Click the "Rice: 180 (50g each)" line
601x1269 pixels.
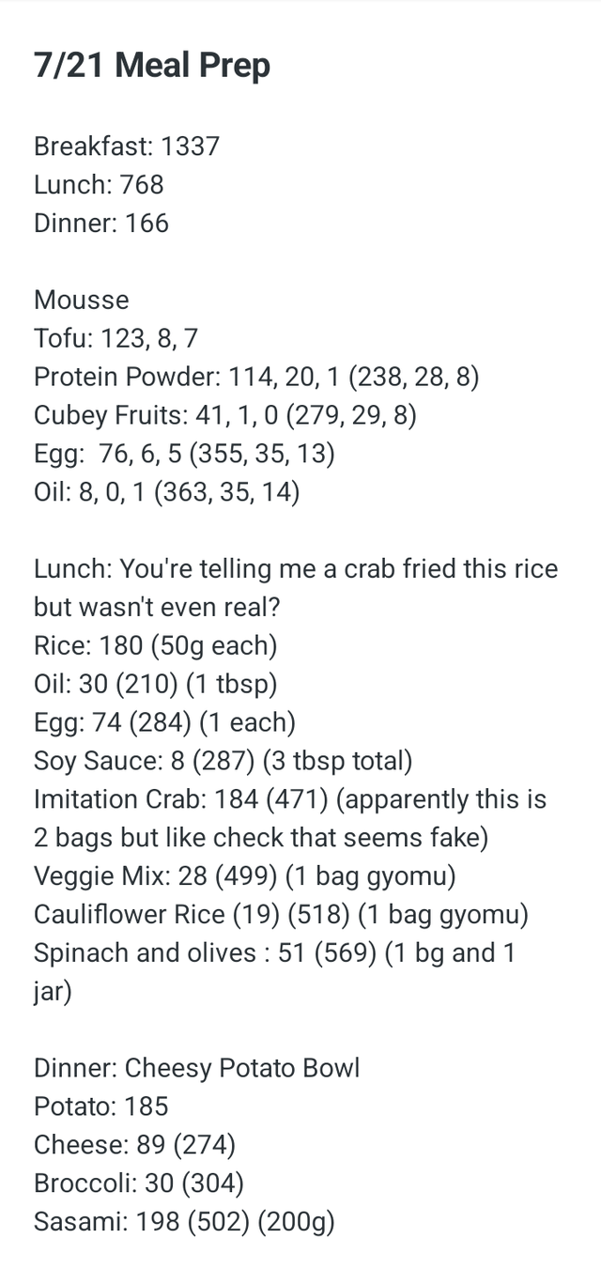tap(155, 646)
